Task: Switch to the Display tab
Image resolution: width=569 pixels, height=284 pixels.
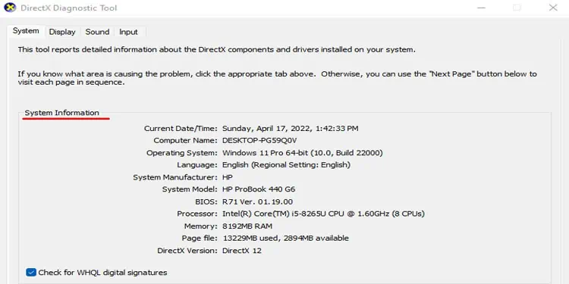Action: coord(62,32)
